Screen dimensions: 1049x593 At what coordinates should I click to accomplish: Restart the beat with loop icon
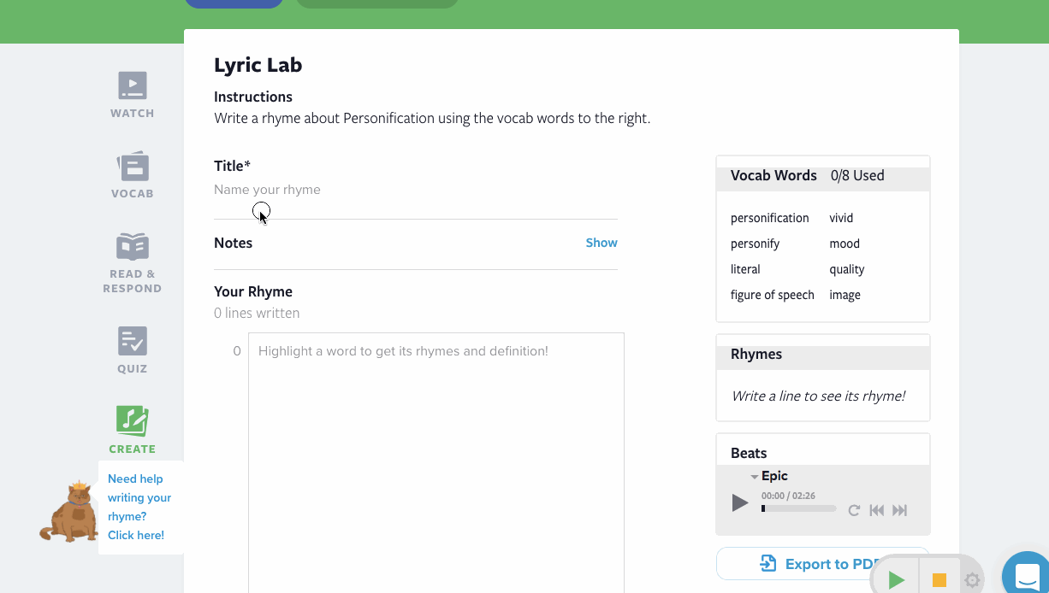(x=854, y=510)
